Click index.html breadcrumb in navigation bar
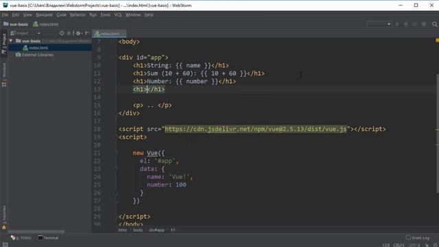 (46, 25)
